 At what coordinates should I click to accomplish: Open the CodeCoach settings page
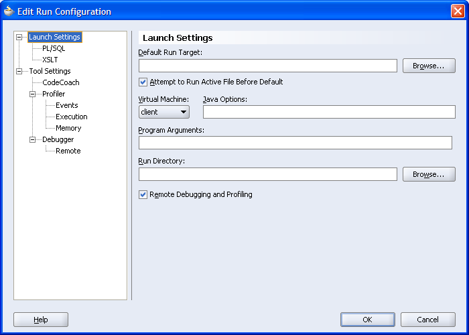point(60,83)
